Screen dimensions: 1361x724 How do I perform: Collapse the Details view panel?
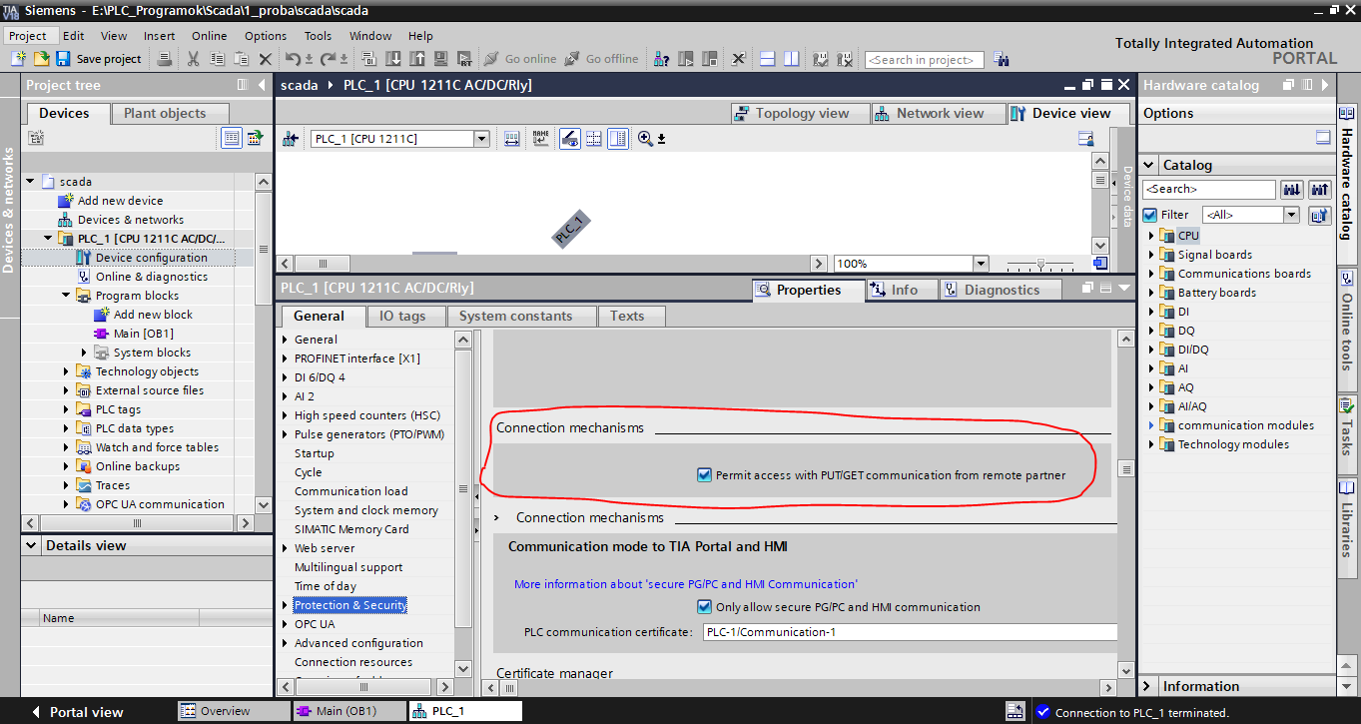pyautogui.click(x=32, y=545)
